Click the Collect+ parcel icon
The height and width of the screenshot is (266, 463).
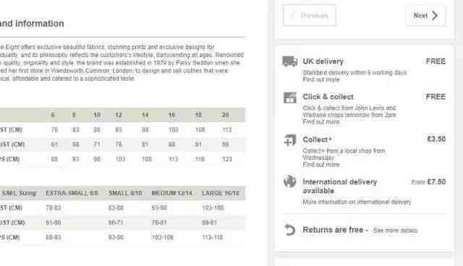(x=289, y=140)
